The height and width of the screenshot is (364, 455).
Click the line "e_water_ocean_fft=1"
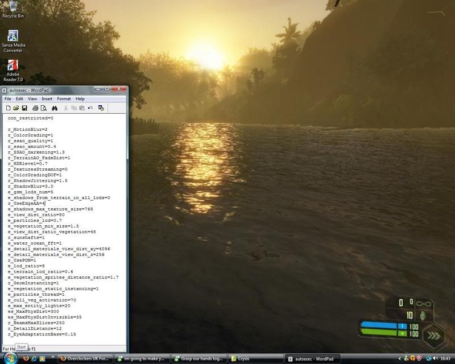pos(35,243)
